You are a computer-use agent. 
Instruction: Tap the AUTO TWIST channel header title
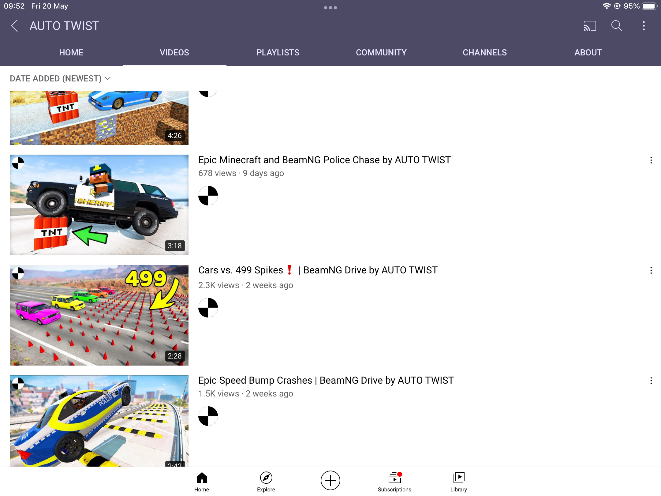pyautogui.click(x=64, y=26)
